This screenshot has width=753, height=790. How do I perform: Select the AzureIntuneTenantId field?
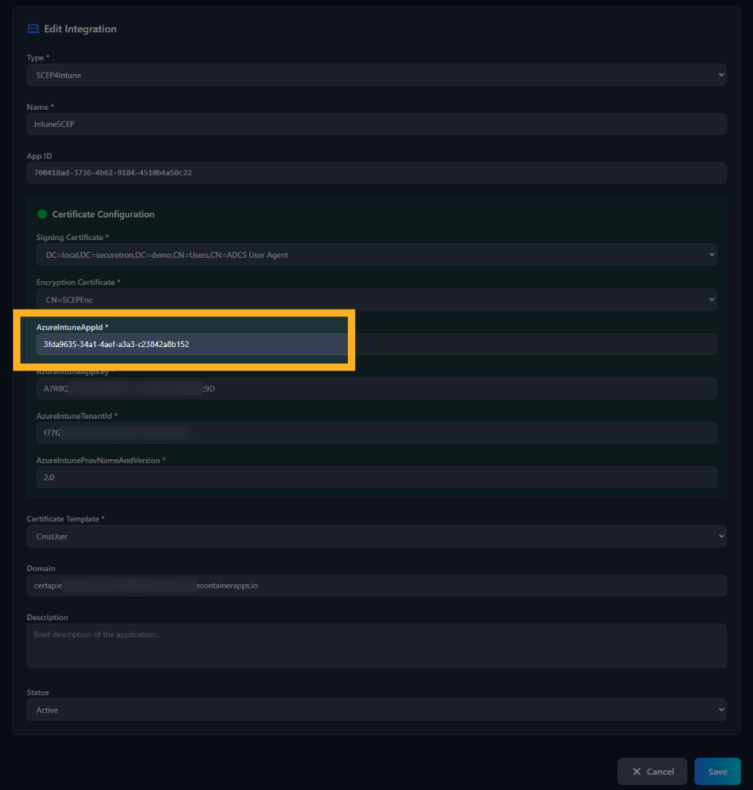click(x=377, y=433)
